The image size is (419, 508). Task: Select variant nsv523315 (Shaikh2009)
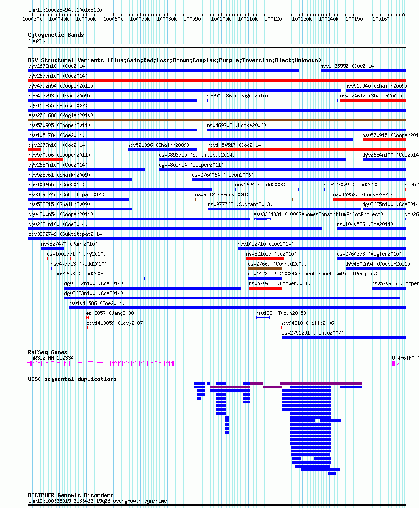pos(59,204)
